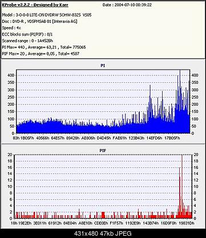206x238 pixels.
Task: Click the "1609F0h" axis label
Action: tap(168, 223)
